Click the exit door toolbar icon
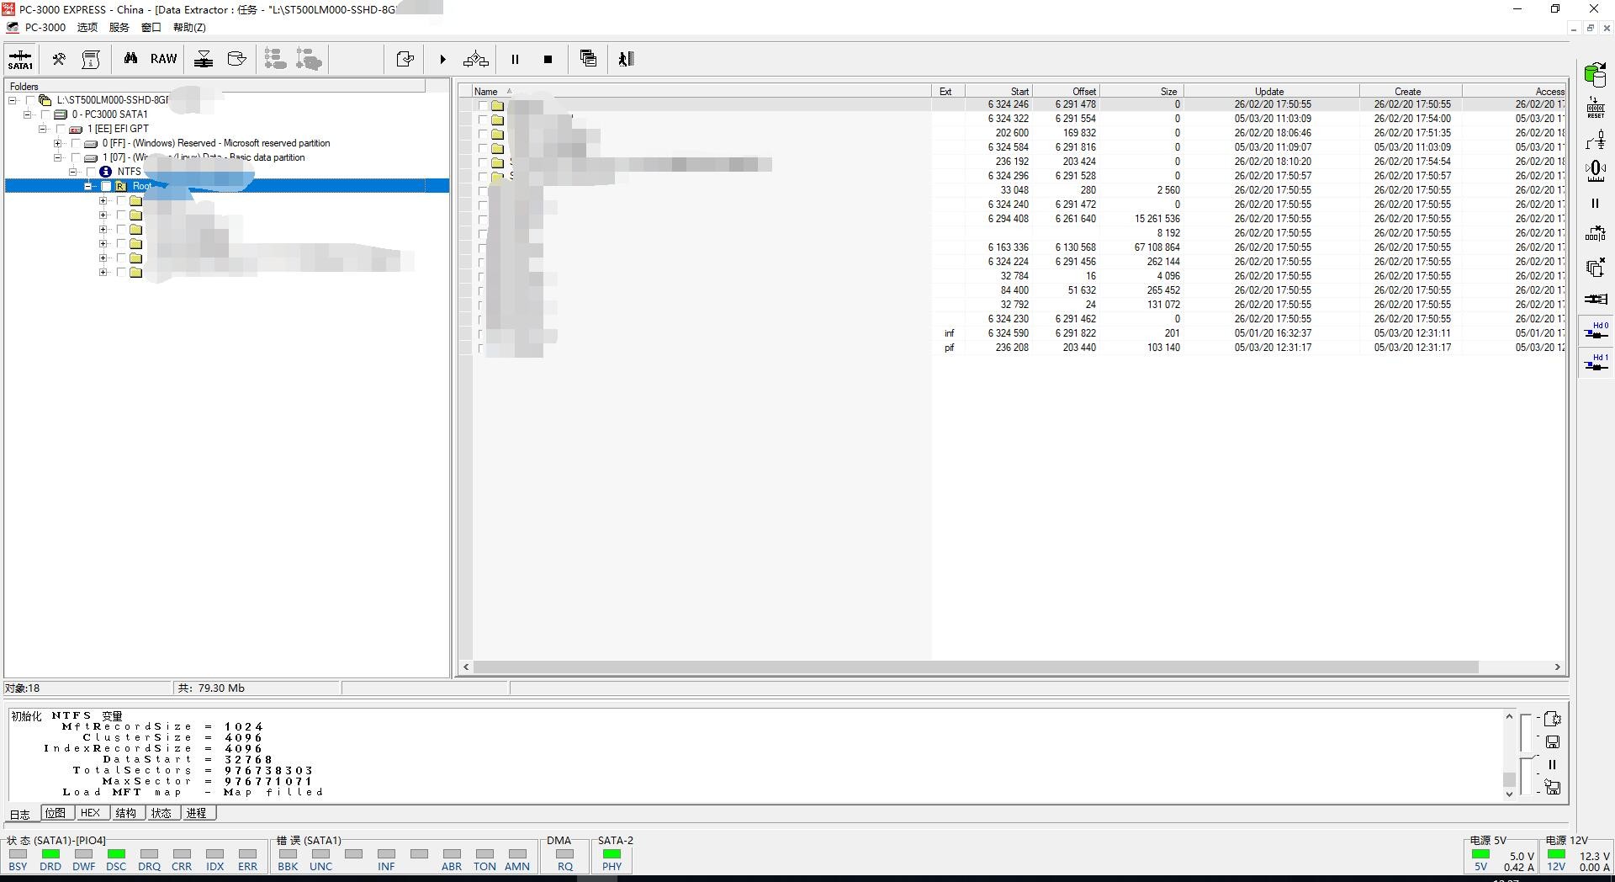The width and height of the screenshot is (1615, 882). [626, 59]
